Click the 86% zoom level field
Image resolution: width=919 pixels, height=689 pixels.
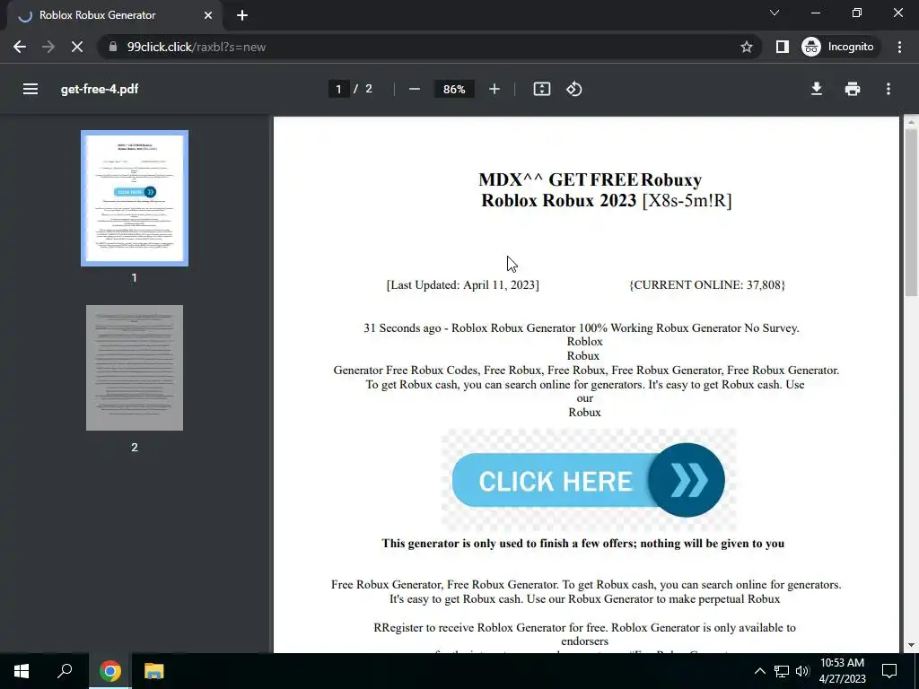click(x=454, y=89)
